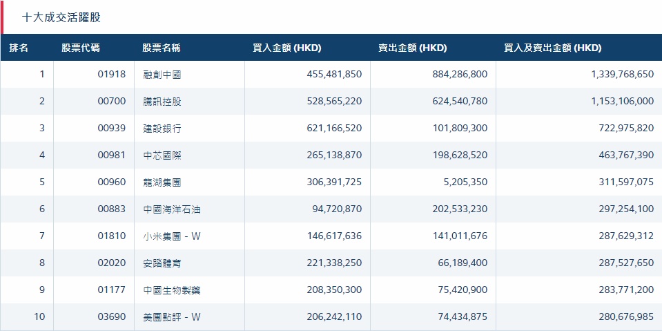
Task: Open the 中國生物製藥 entry
Action: click(172, 290)
